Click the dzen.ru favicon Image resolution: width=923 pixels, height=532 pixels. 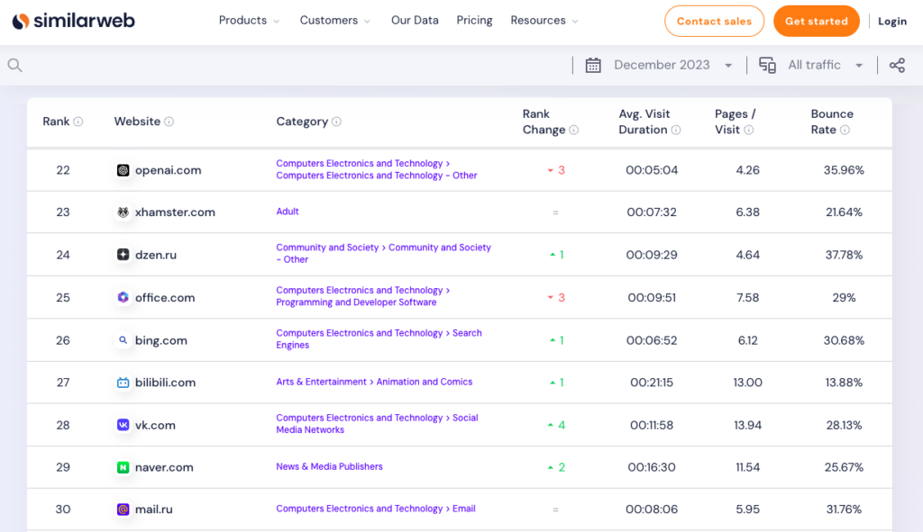[x=123, y=255]
